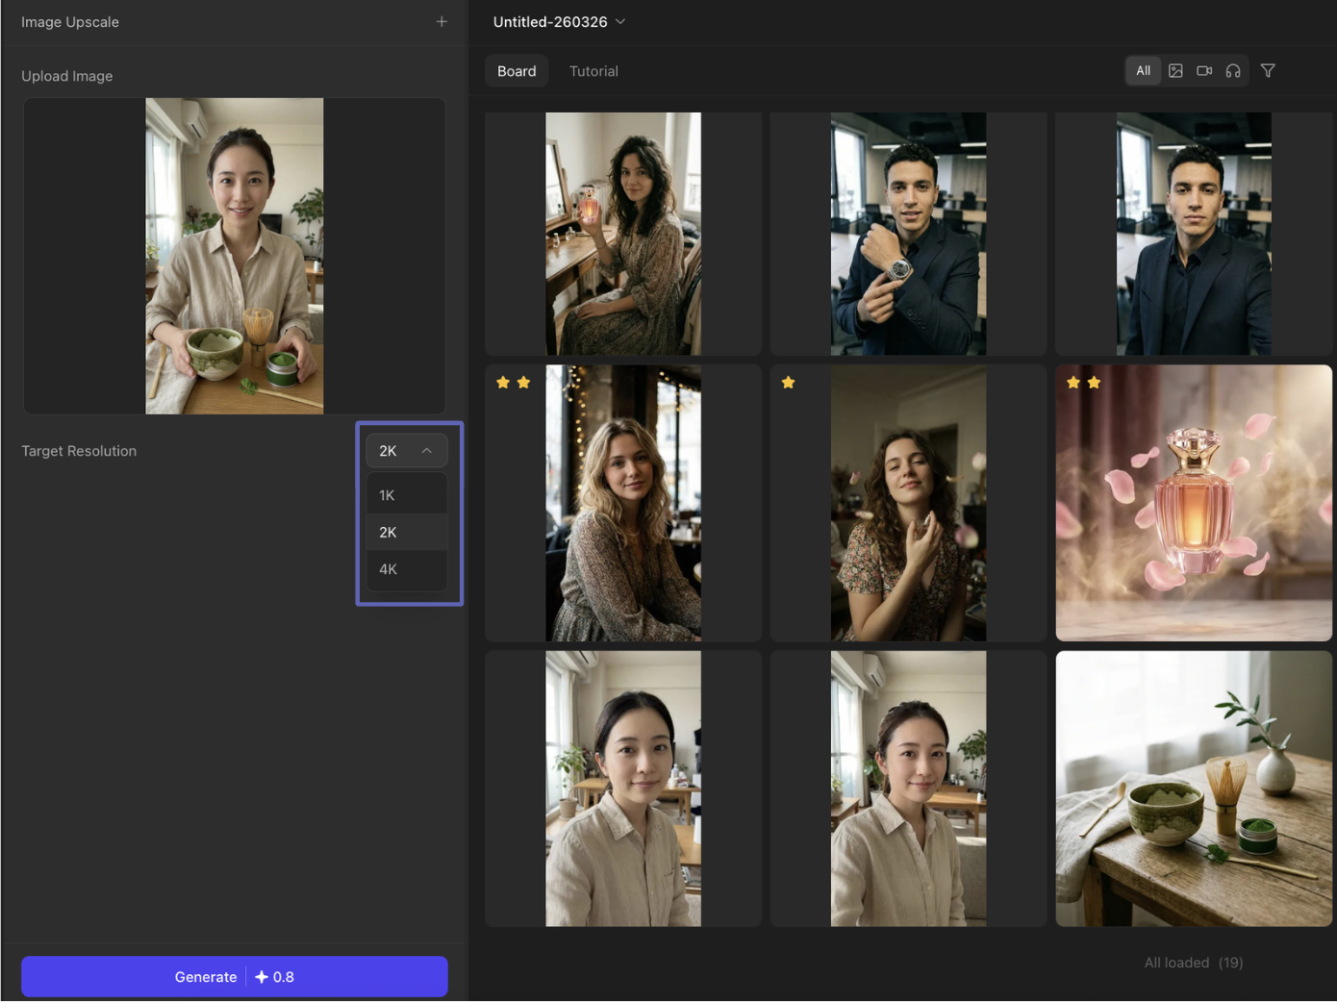Open the man showing wristwatch thumbnail
The width and height of the screenshot is (1337, 1002).
pos(908,234)
